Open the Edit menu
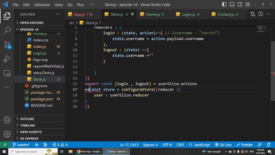Viewport: 275px width, 155px height. [26, 5]
